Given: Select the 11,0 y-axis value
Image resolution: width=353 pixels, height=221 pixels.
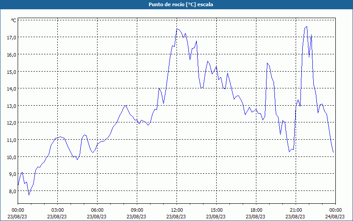Looking at the screenshot, I should tap(11, 140).
